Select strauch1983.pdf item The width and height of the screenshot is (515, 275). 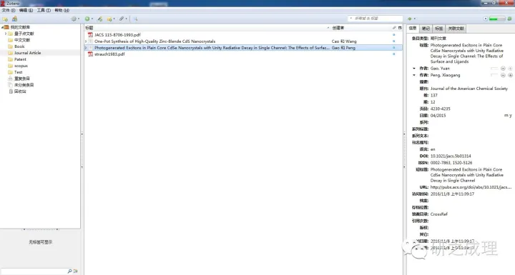(109, 54)
